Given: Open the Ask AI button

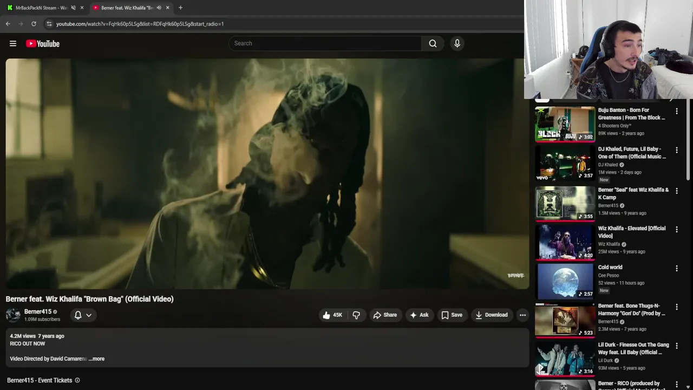Looking at the screenshot, I should point(419,315).
